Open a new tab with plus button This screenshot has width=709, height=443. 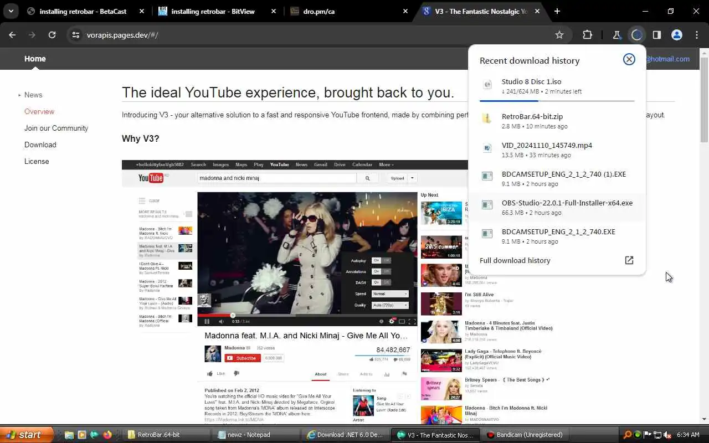tap(557, 11)
